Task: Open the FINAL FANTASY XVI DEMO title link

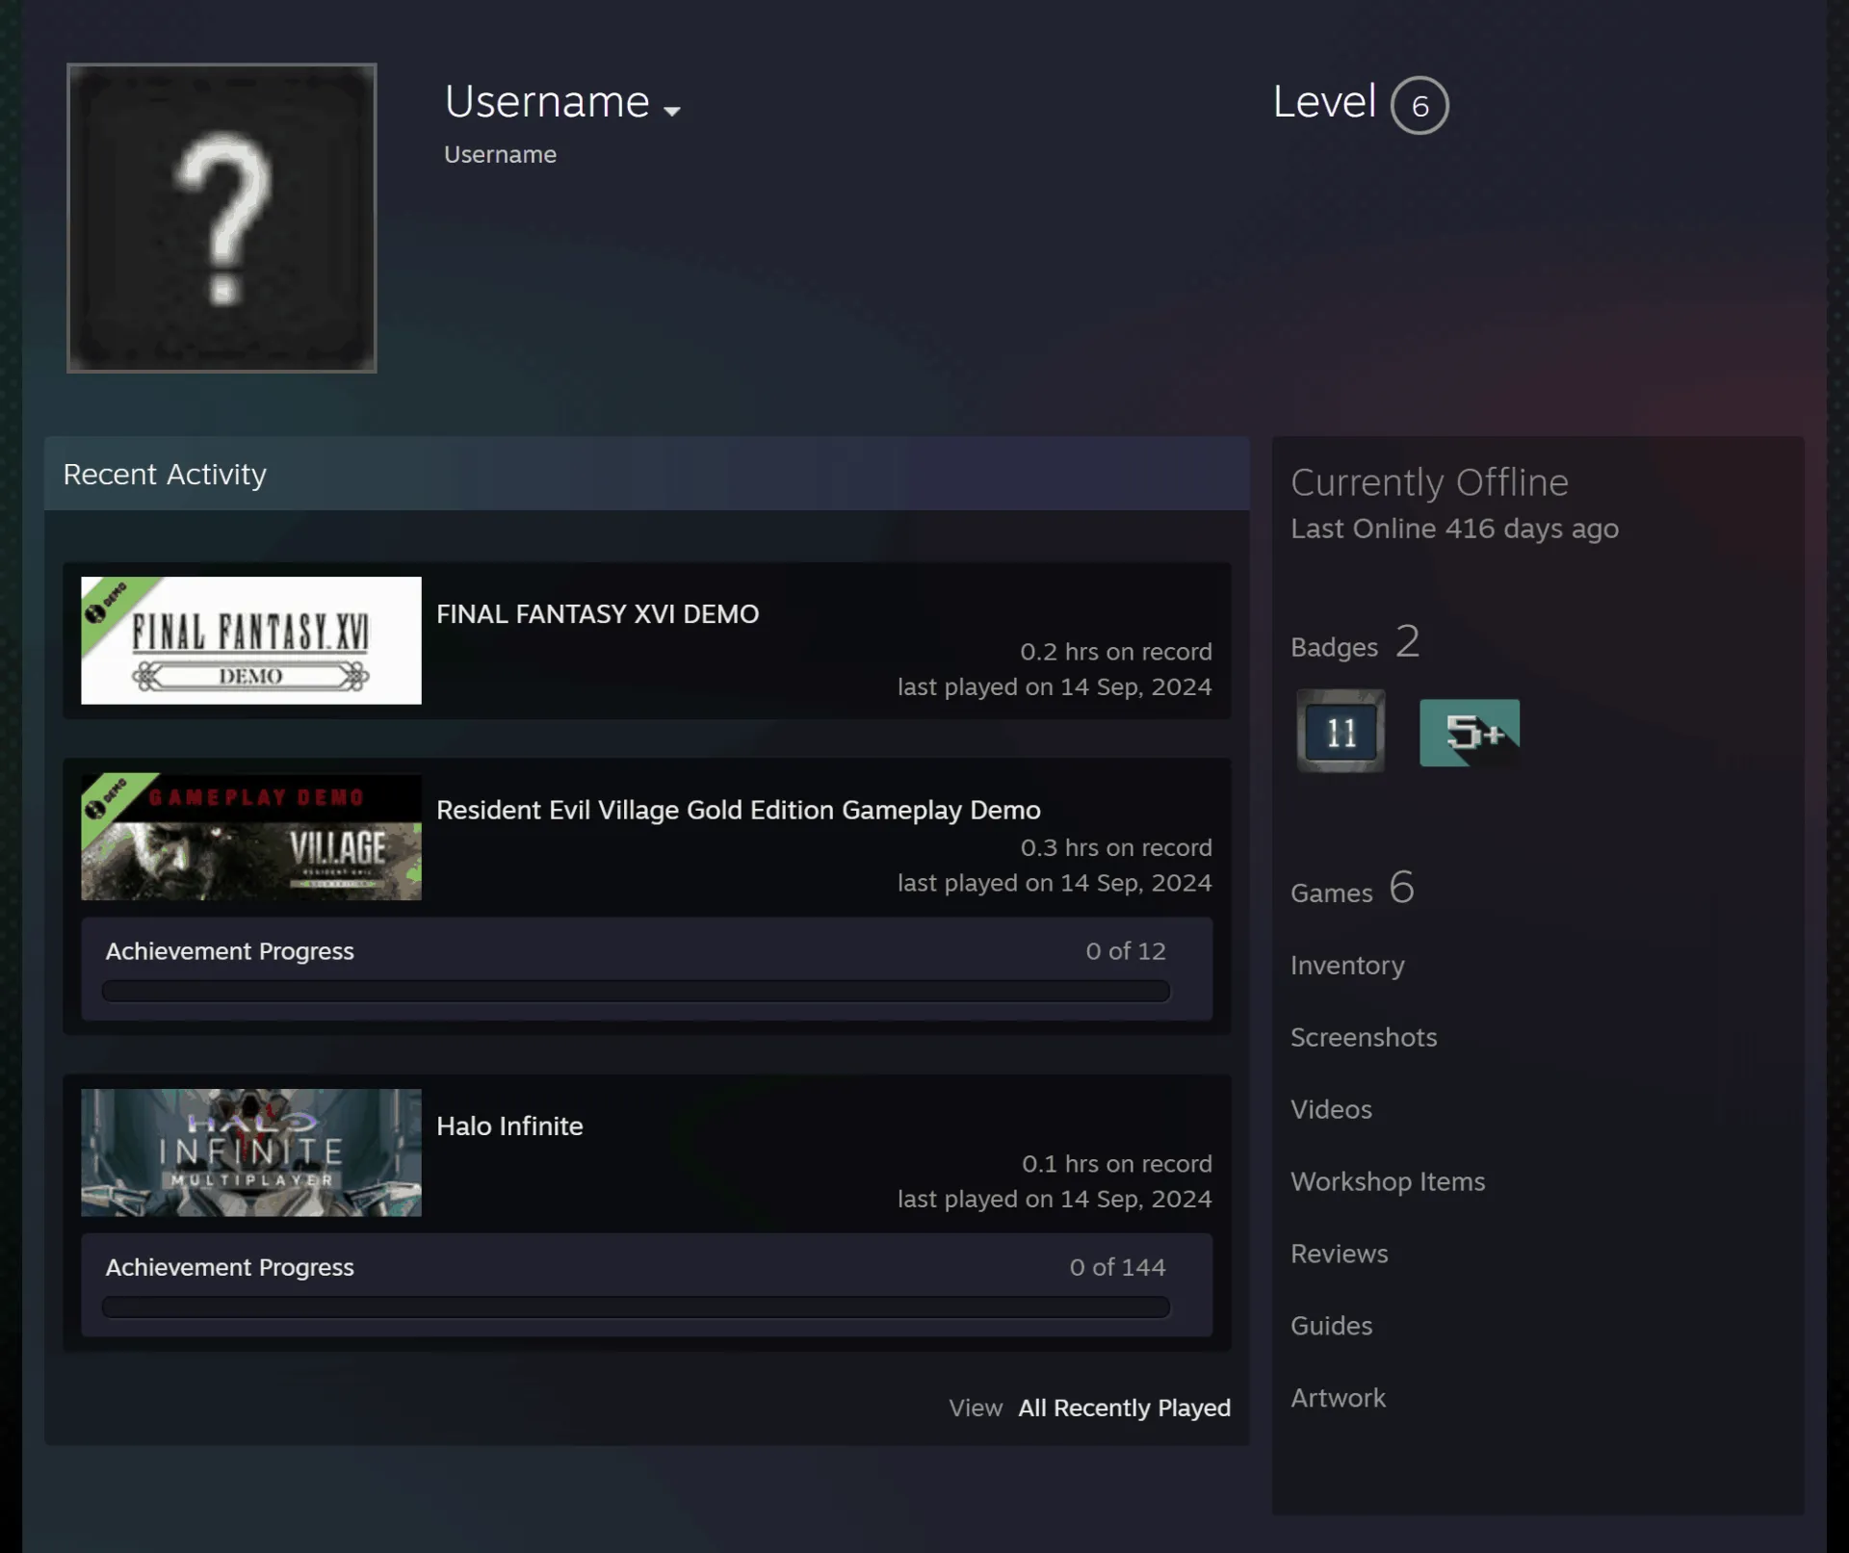Action: point(598,614)
